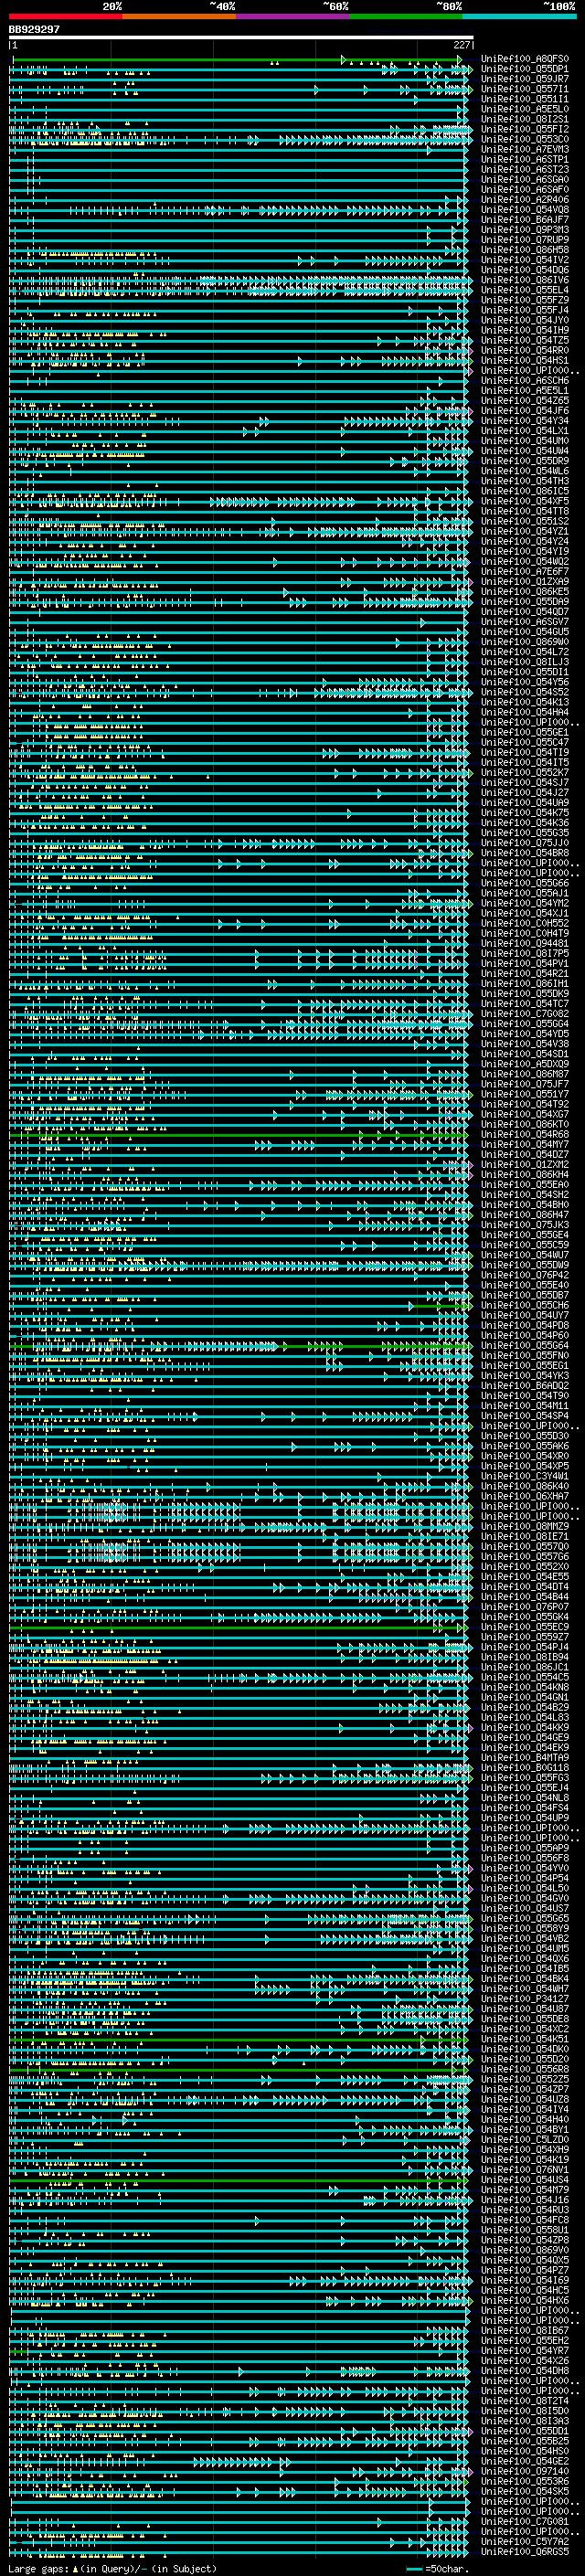Viewport: 585px width, 2576px height.
Task: Open UniRef100_A6SGV7 label
Action: click(x=524, y=621)
